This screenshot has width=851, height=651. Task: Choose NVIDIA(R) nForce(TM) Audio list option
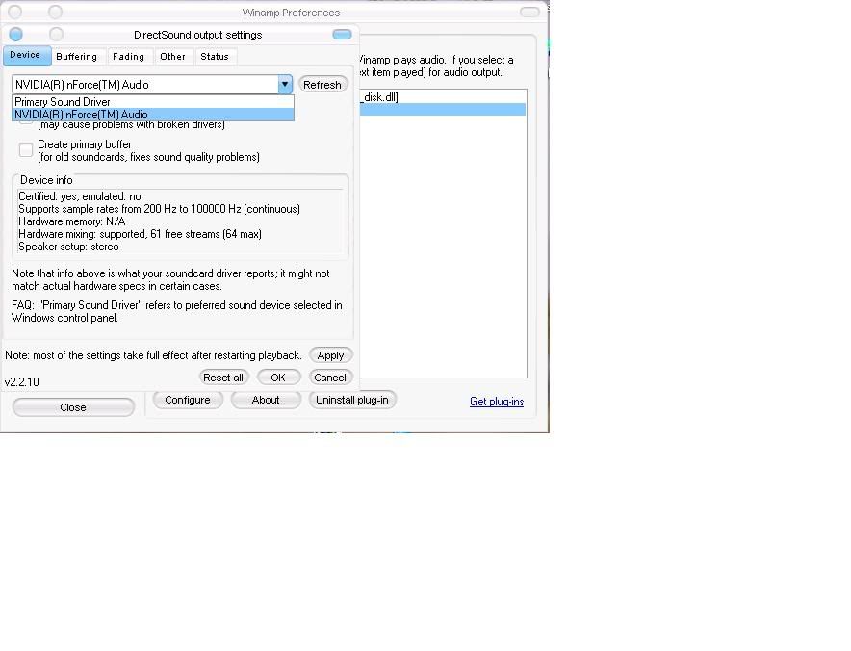click(153, 115)
